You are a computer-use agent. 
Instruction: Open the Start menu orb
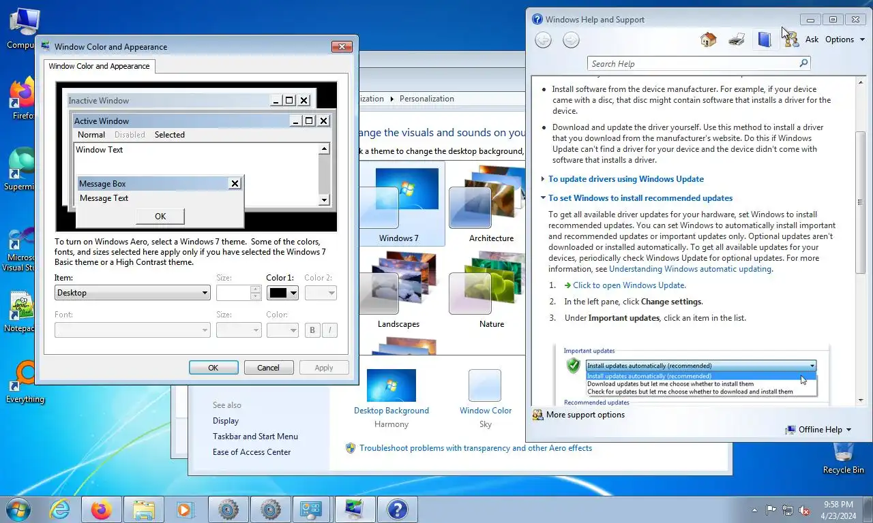tap(18, 509)
